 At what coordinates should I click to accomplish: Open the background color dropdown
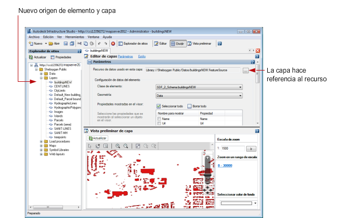point(255,203)
